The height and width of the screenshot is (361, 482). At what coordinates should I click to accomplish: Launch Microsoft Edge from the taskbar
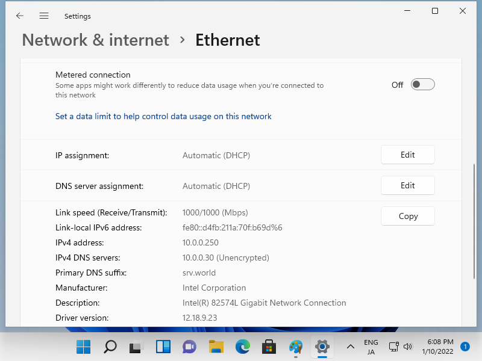(x=243, y=347)
